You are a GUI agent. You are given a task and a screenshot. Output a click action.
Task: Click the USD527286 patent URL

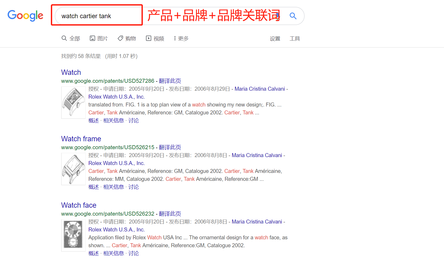click(x=108, y=81)
